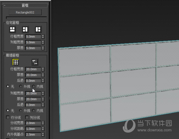The width and height of the screenshot is (179, 139).
Task: Adjust 幕墙窗框 列框宽度 spinner
Action: [x=43, y=94]
